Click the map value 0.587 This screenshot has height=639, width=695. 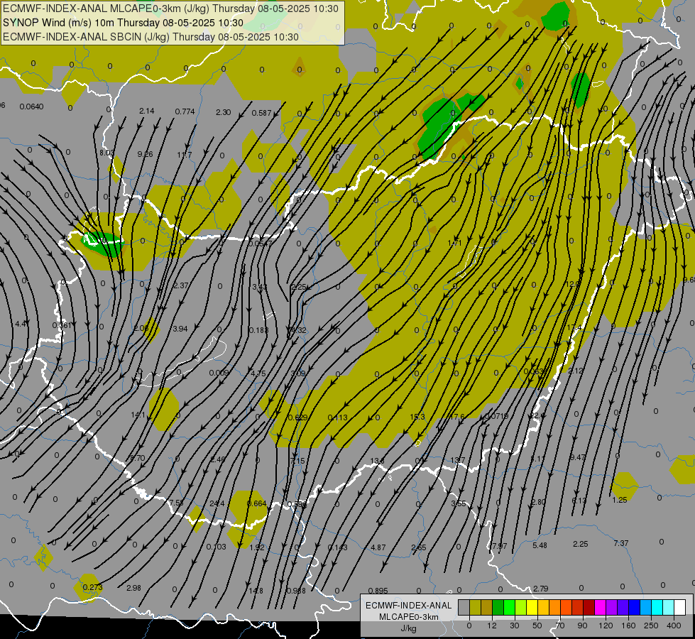click(261, 113)
